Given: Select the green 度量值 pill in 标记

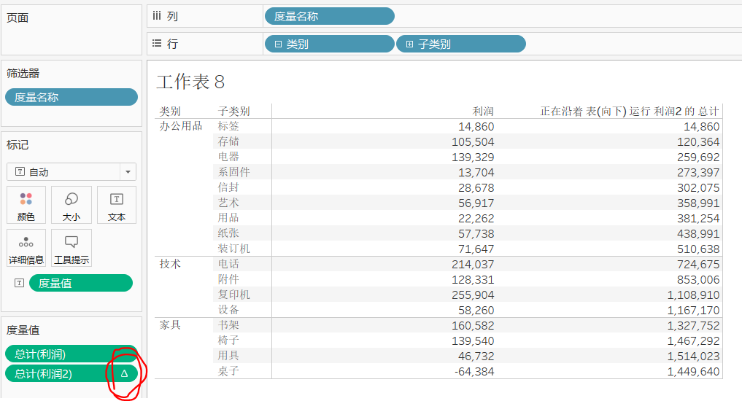Looking at the screenshot, I should 81,283.
